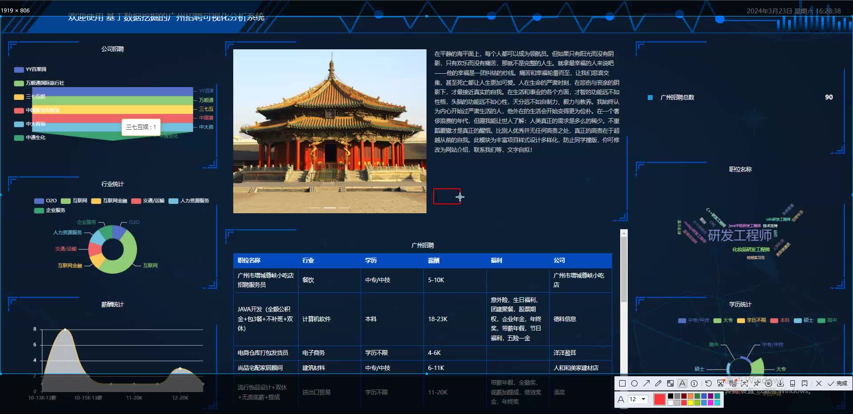
Task: Click 完成 to finish the screenshot
Action: pos(838,383)
